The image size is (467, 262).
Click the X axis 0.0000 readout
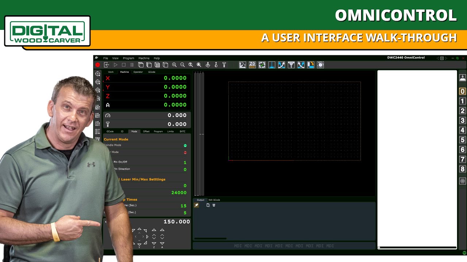tap(175, 78)
